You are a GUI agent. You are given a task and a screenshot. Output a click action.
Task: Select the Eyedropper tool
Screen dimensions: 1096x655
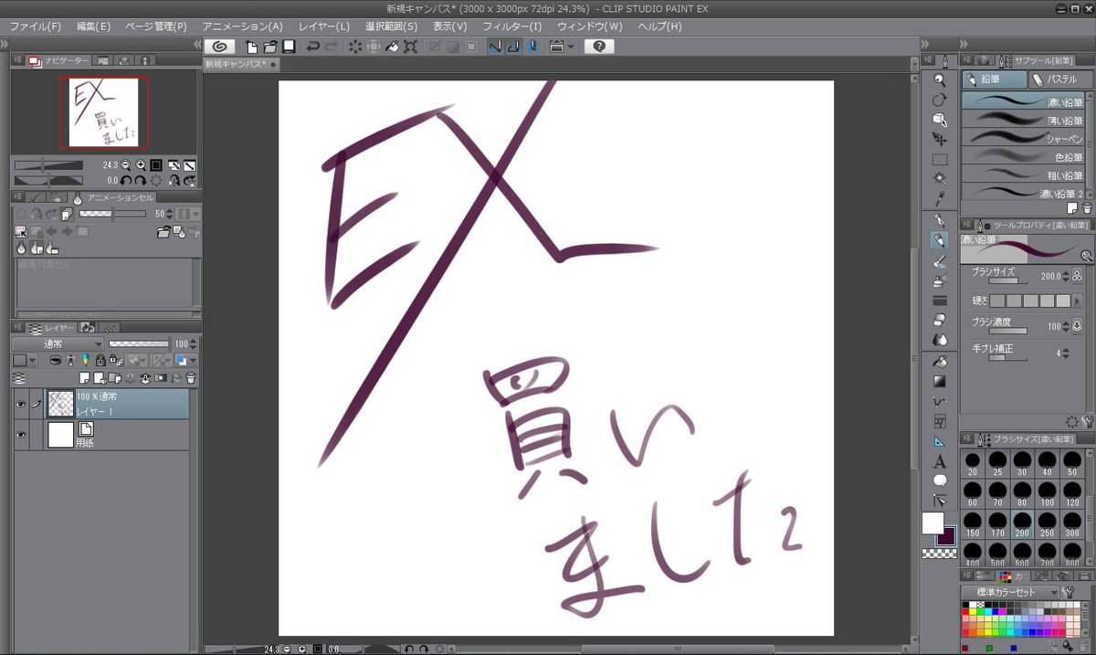click(941, 198)
